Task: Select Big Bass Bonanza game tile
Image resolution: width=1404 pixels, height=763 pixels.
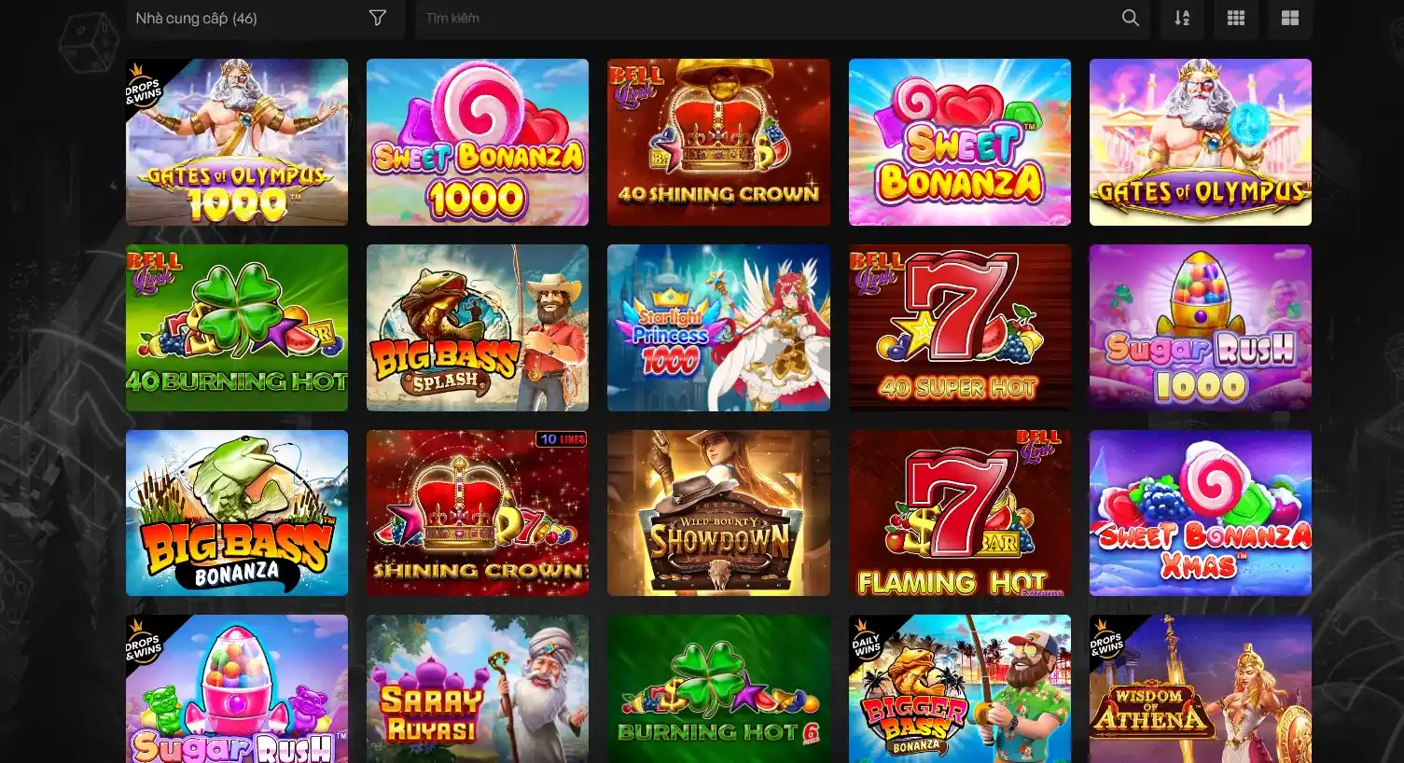Action: pyautogui.click(x=237, y=513)
